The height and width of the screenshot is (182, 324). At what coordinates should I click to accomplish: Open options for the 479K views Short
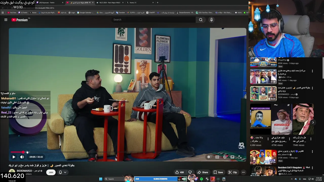[289, 139]
